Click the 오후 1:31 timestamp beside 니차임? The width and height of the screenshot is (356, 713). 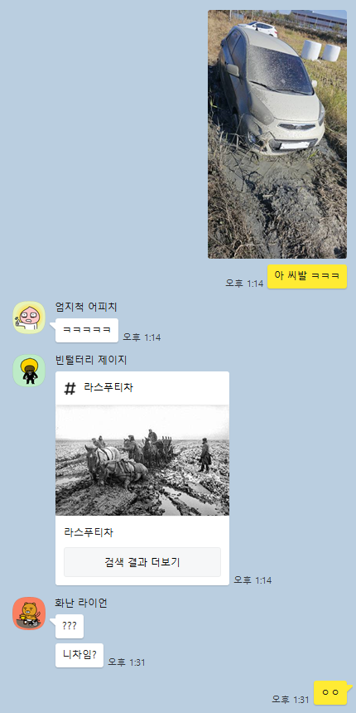click(x=127, y=662)
